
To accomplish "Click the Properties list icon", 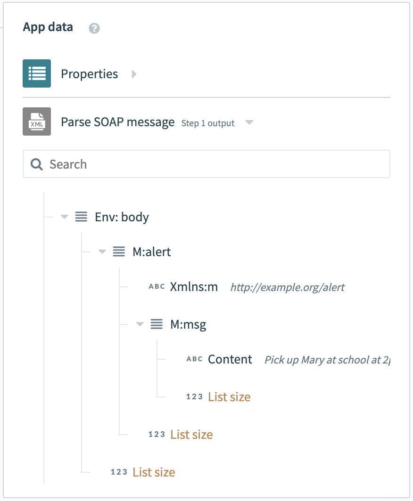I will tap(36, 73).
